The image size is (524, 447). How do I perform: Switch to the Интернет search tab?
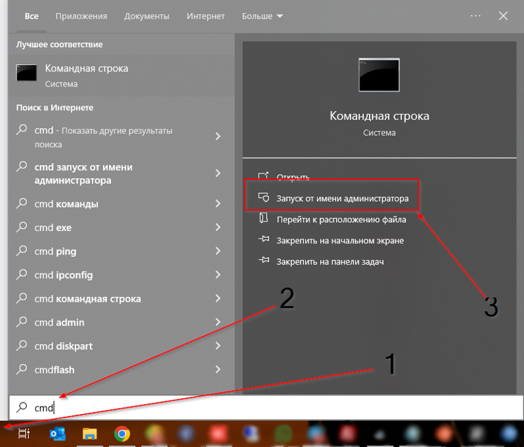(x=206, y=16)
